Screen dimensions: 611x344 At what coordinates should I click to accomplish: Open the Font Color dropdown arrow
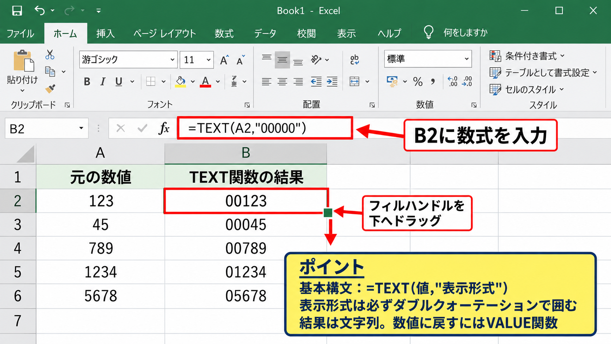click(x=218, y=82)
